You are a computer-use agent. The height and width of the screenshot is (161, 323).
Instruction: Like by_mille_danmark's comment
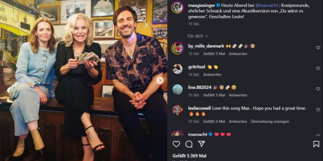pos(318,48)
